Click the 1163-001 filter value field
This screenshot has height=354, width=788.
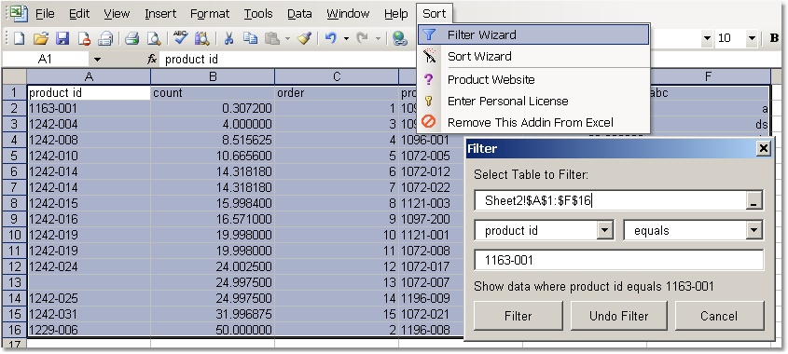coord(618,260)
